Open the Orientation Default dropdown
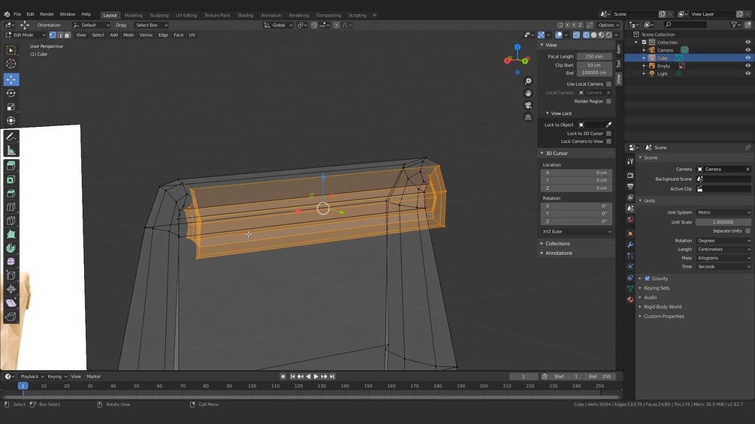Screen dimensions: 755x424 (x=92, y=25)
